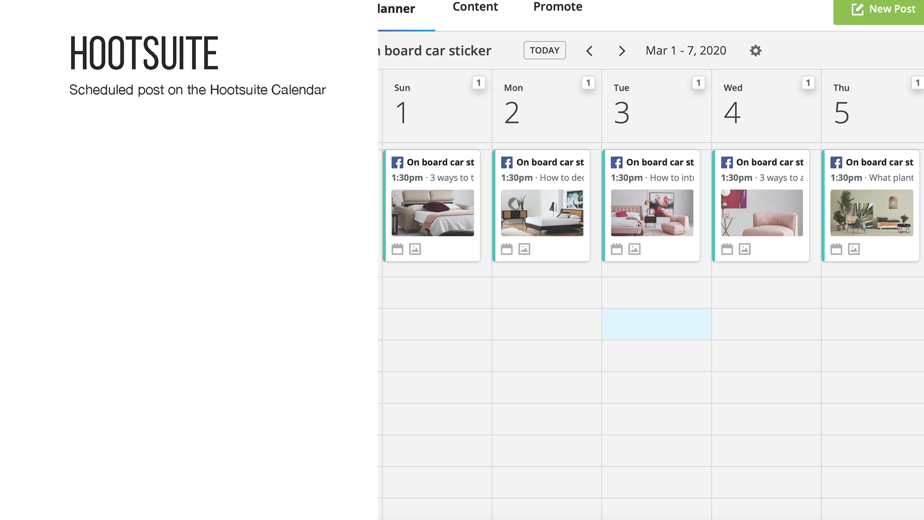The width and height of the screenshot is (924, 520).
Task: Click calendar icon on Monday's post card
Action: click(x=507, y=249)
